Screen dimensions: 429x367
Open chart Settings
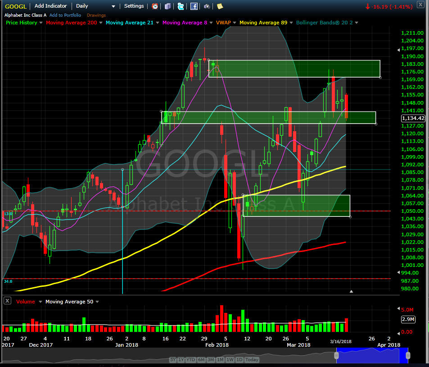click(134, 6)
